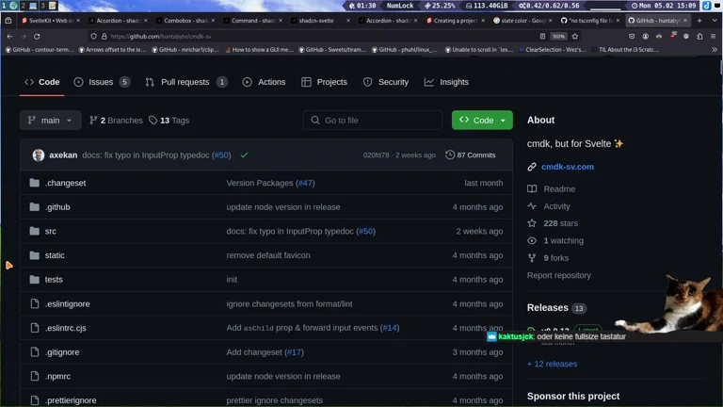
Task: Click the Activity pulse icon
Action: [x=532, y=205]
